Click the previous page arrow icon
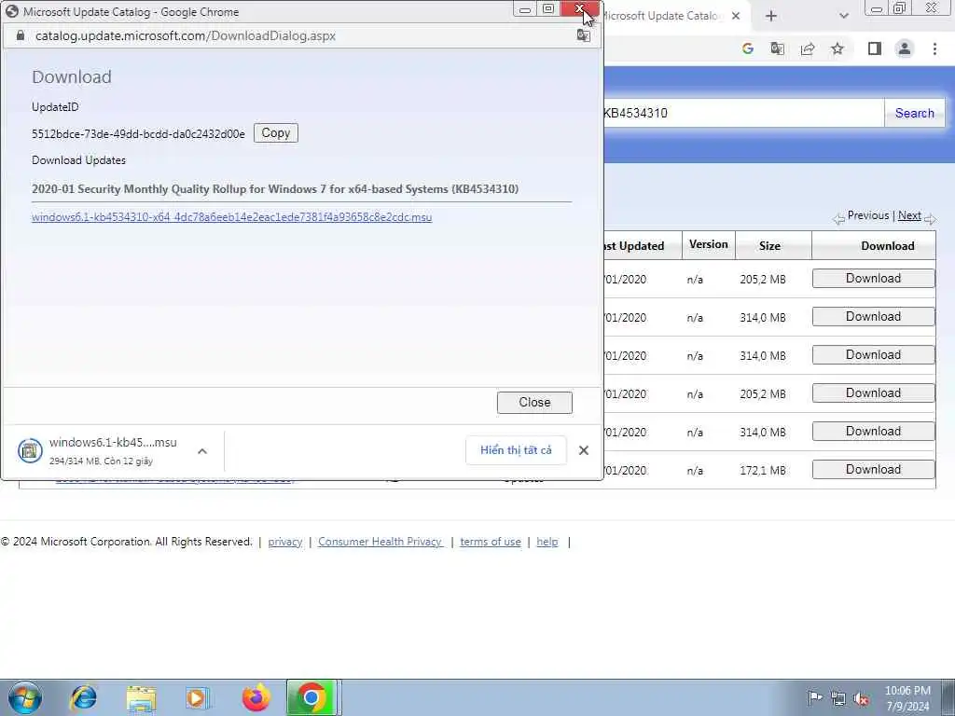Screen dimensions: 955x716 pos(839,218)
